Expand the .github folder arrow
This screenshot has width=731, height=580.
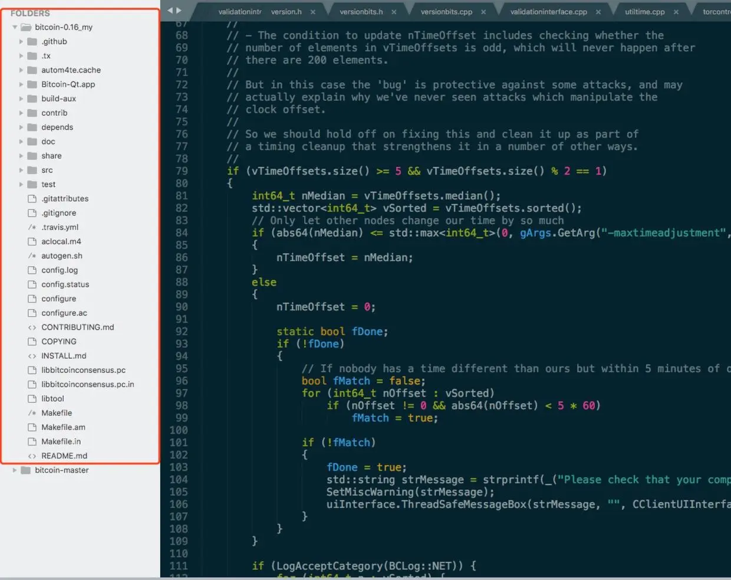[21, 41]
